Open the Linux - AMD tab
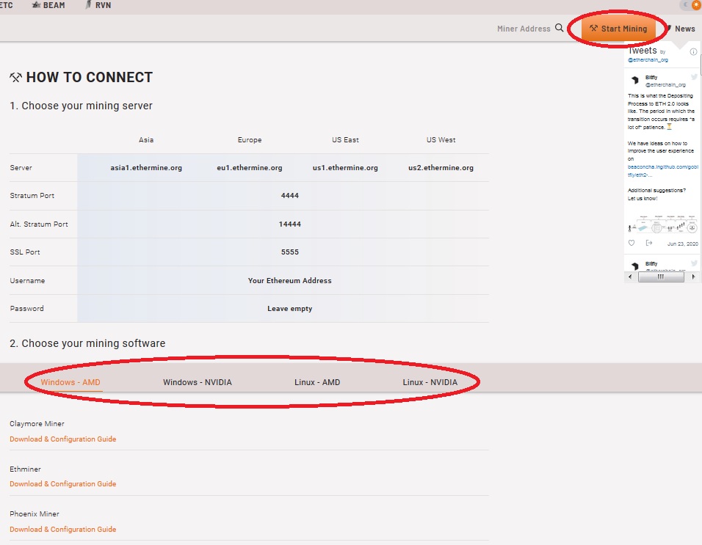Image resolution: width=702 pixels, height=545 pixels. tap(317, 382)
